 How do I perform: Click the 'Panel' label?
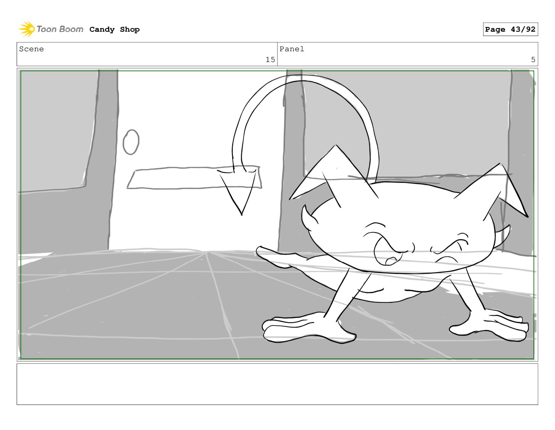pyautogui.click(x=292, y=49)
